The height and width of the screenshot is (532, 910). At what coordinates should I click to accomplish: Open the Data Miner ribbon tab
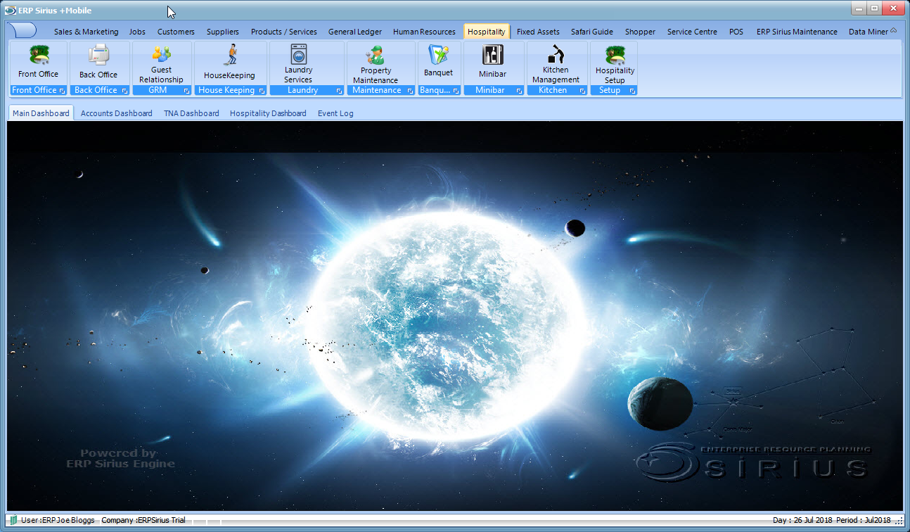click(869, 32)
